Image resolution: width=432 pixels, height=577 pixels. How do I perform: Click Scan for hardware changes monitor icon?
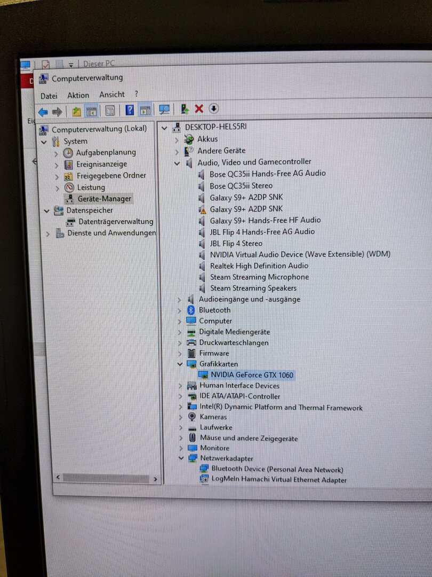click(164, 110)
